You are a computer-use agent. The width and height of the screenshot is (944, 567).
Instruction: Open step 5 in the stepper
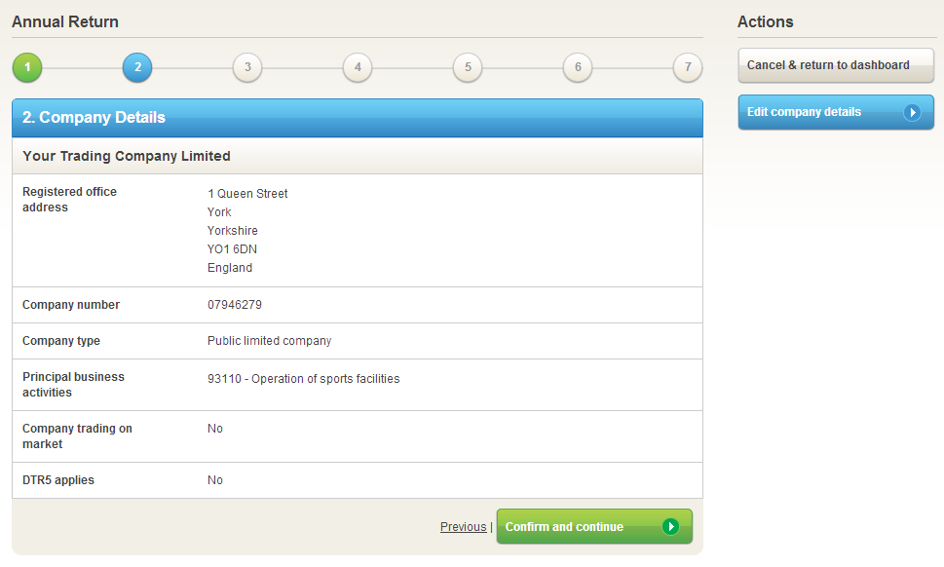tap(468, 67)
